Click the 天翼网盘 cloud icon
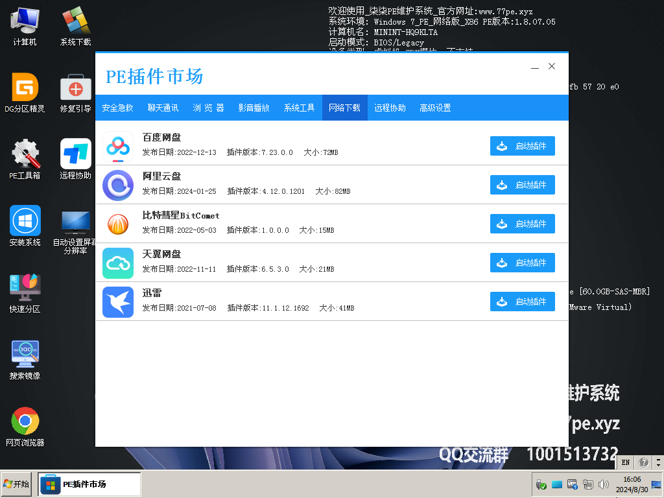This screenshot has height=498, width=664. 118,263
